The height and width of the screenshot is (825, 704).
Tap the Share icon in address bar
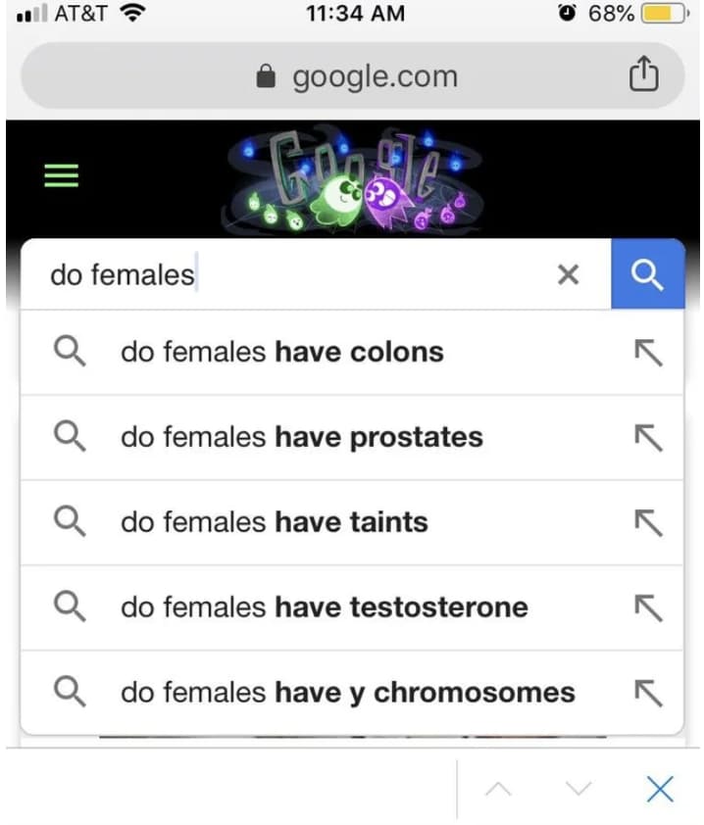pos(642,75)
